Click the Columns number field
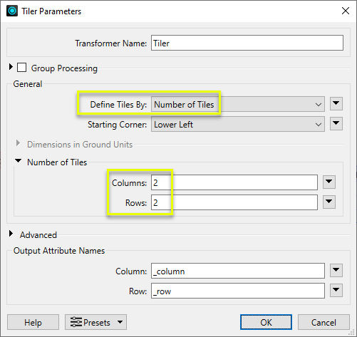 coord(234,182)
